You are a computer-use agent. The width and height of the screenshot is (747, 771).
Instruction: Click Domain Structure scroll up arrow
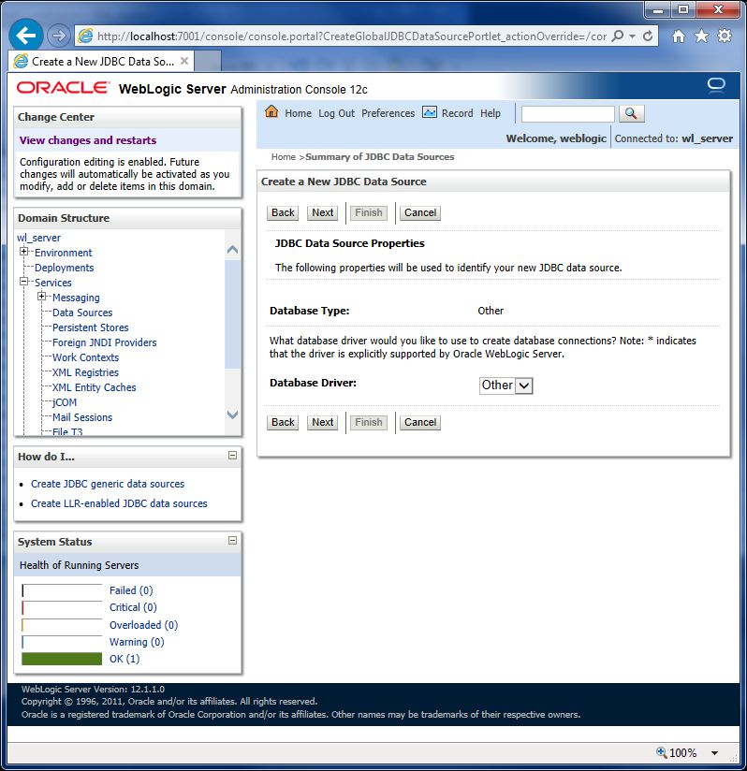pyautogui.click(x=232, y=249)
